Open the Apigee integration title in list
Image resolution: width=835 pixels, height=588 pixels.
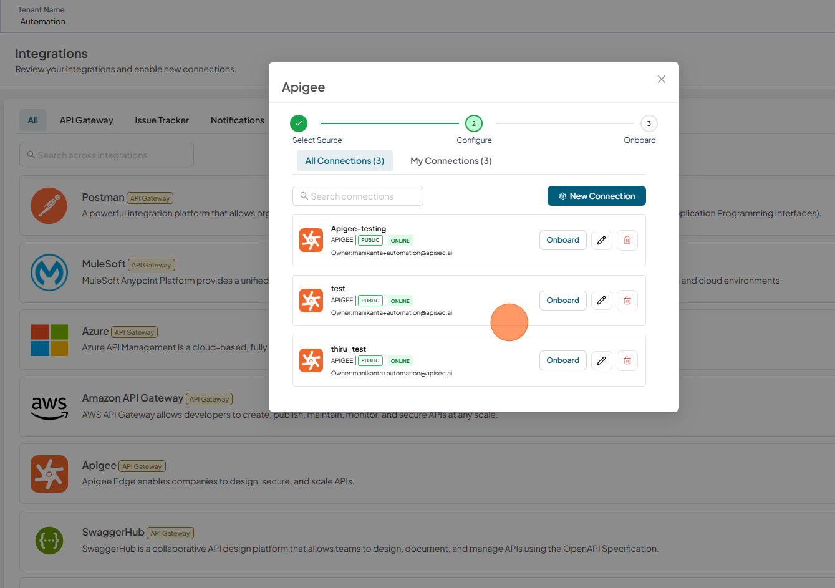tap(99, 465)
